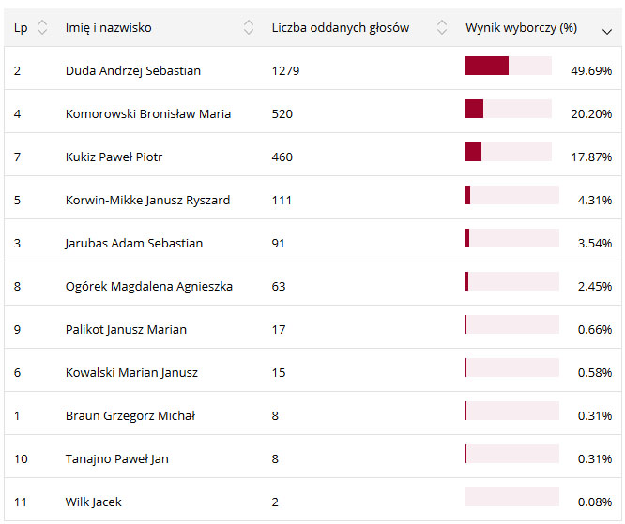625x524 pixels.
Task: Click Kukiz's 17.87% result bar
Action: tap(508, 152)
